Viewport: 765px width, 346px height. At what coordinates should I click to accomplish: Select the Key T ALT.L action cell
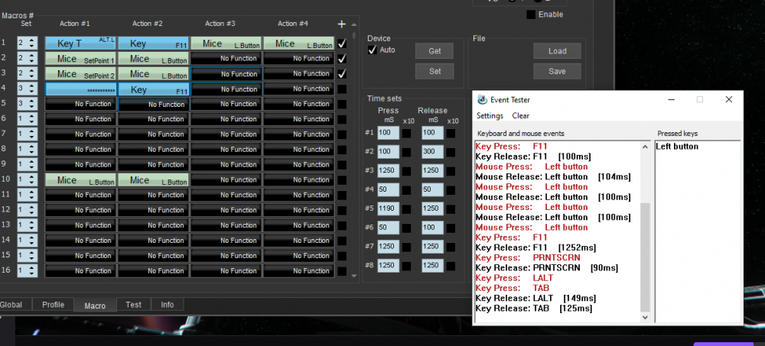pyautogui.click(x=80, y=44)
